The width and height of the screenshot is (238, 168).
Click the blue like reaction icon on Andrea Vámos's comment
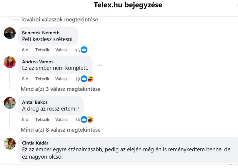pyautogui.click(x=84, y=79)
